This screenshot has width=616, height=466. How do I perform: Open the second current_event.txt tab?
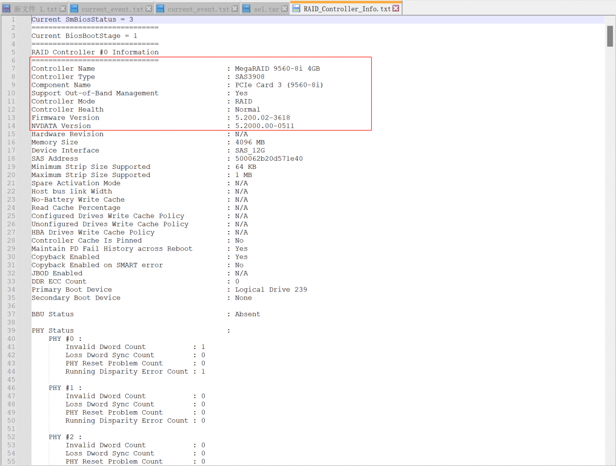coord(199,9)
